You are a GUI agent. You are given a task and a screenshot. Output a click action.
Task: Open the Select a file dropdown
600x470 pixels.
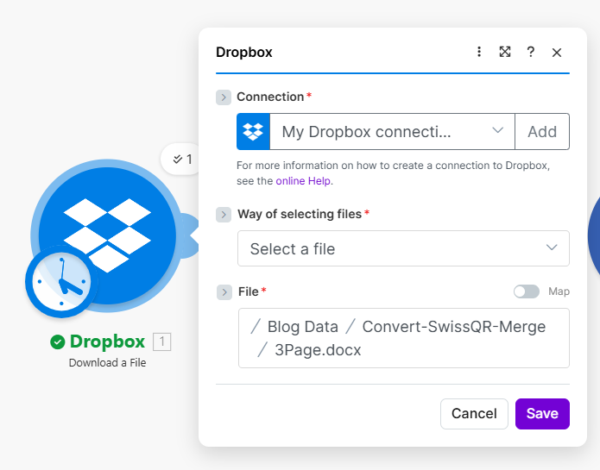click(x=403, y=248)
